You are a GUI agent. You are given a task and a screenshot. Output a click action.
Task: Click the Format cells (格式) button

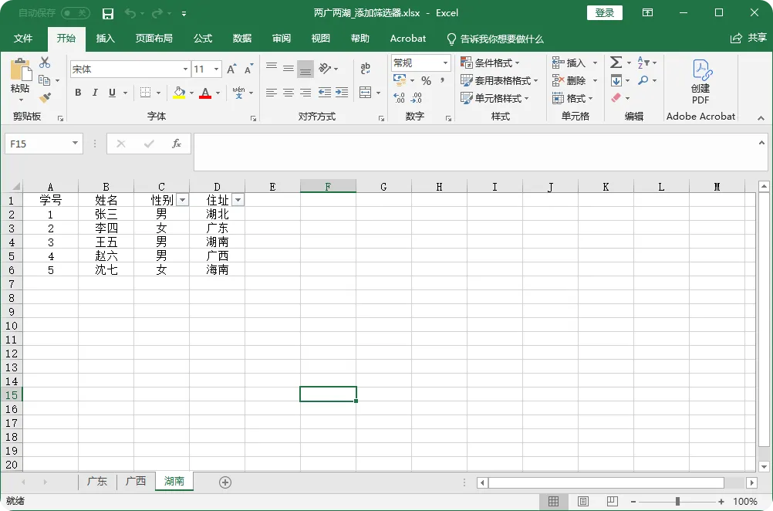573,98
